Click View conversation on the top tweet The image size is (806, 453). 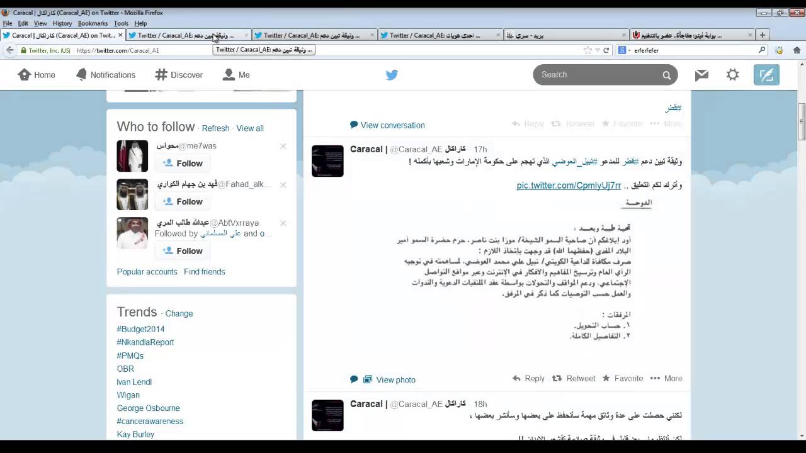tap(387, 125)
